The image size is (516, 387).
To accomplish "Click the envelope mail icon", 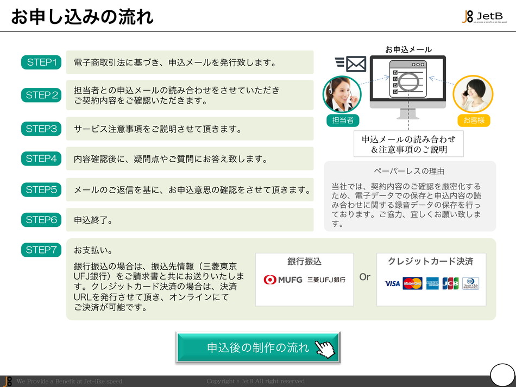I will 351,65.
